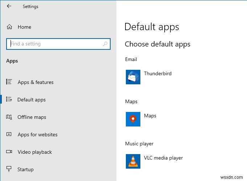Click the search magnifier icon

pyautogui.click(x=105, y=44)
